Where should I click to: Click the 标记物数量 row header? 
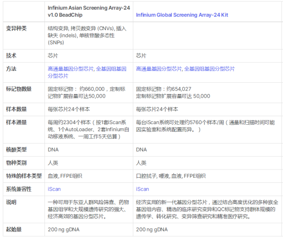point(19,89)
